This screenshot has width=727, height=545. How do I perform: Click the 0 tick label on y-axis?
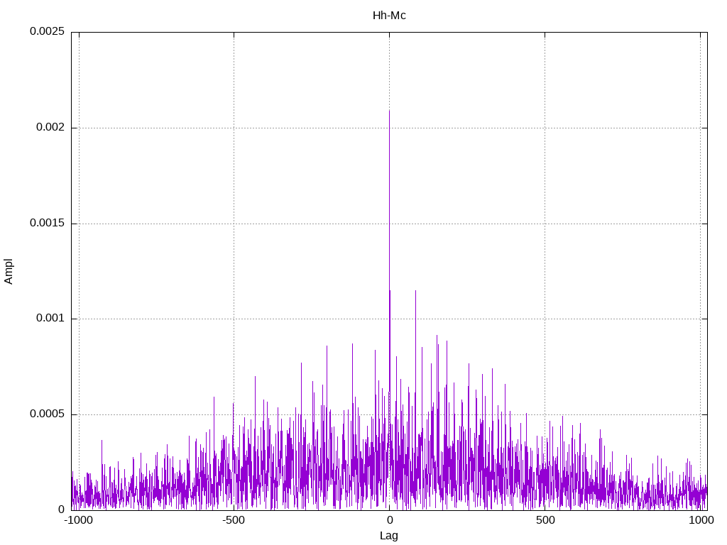pyautogui.click(x=61, y=510)
